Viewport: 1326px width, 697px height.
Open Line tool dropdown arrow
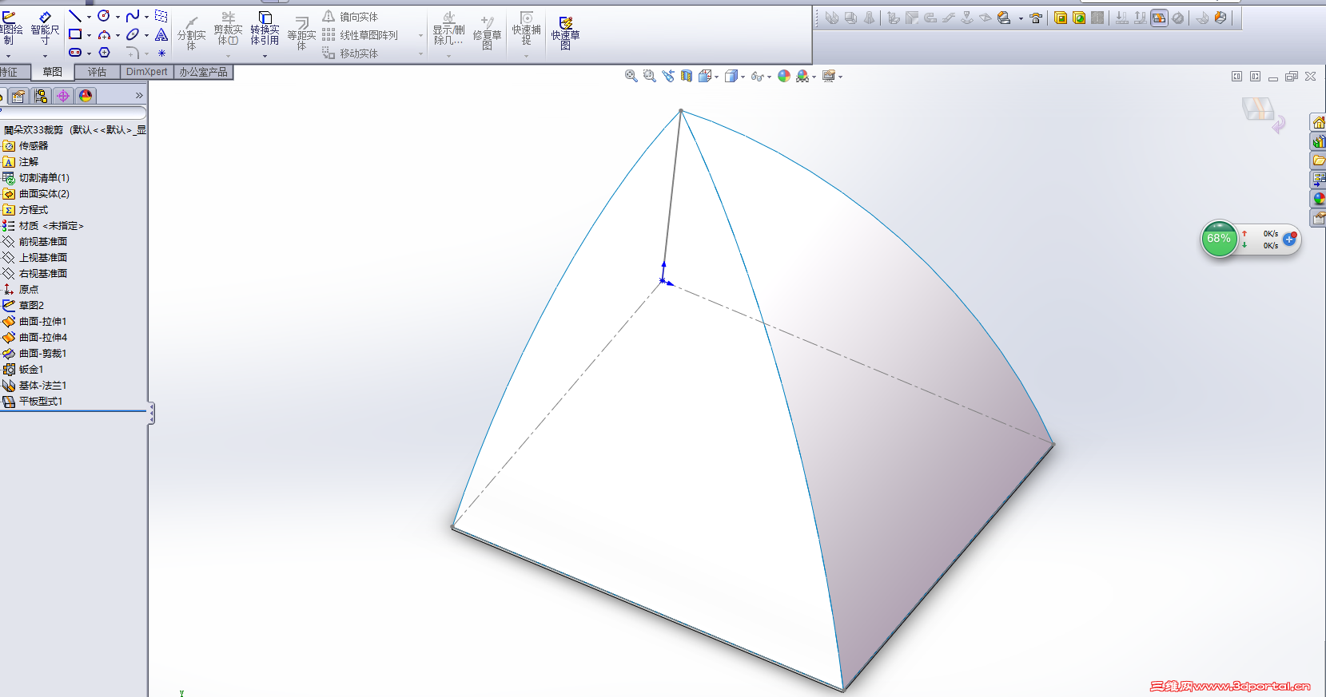point(89,17)
